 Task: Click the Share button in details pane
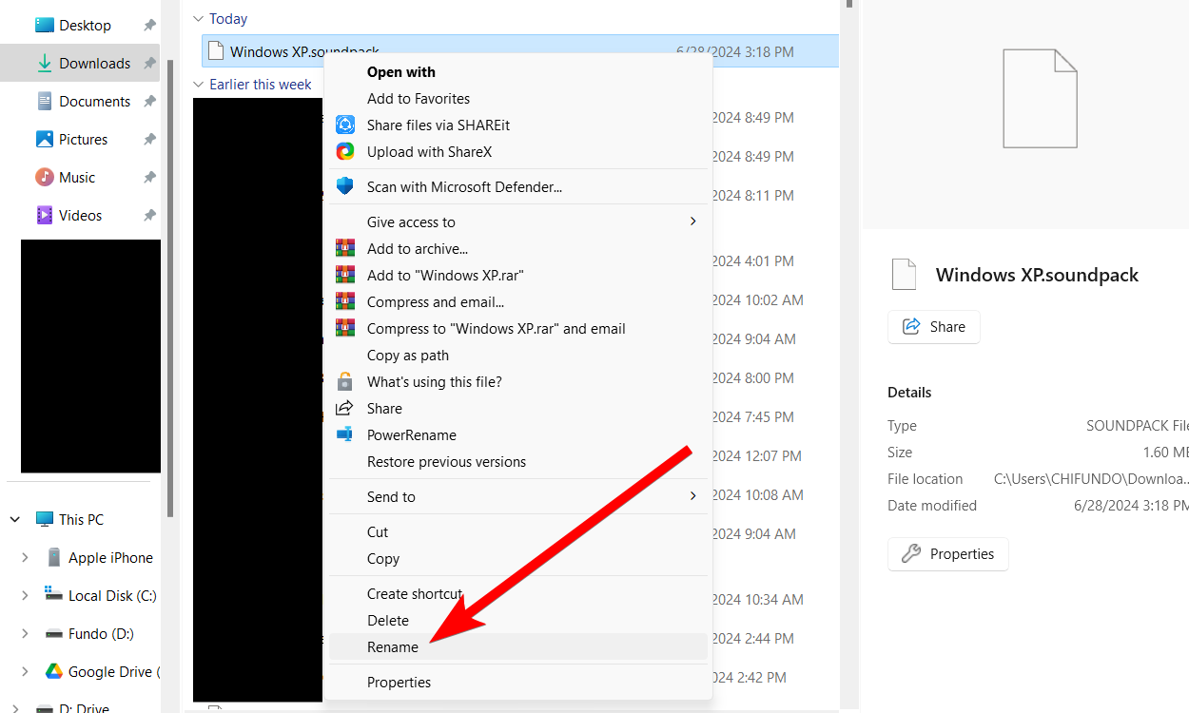[934, 326]
